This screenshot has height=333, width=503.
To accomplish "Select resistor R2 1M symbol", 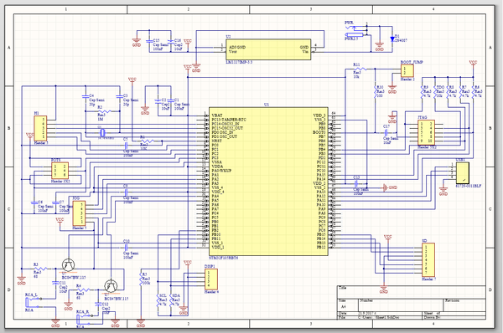I will point(104,111).
